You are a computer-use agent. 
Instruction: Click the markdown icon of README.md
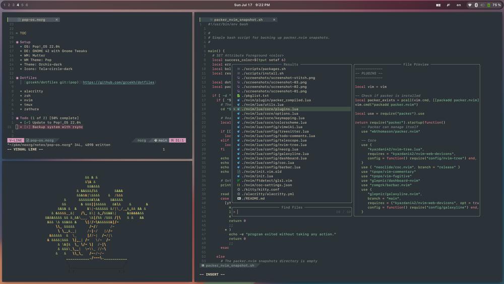(x=239, y=199)
